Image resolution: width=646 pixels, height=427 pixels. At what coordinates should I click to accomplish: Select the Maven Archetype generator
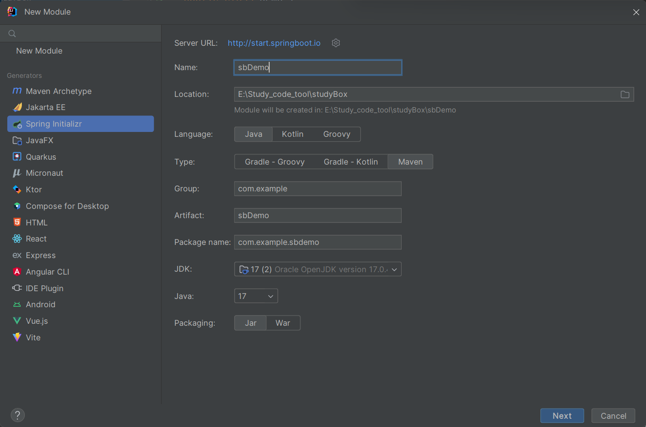[80, 91]
